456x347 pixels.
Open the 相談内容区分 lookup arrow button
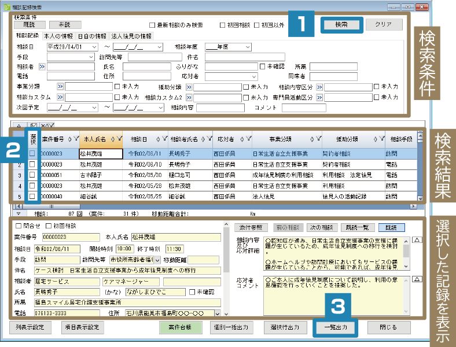319,86
